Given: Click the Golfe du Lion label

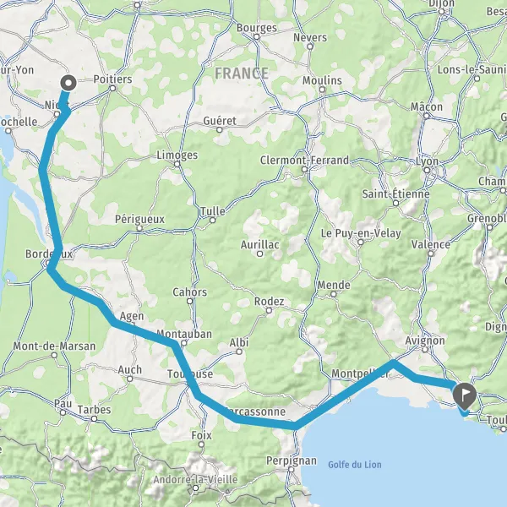Looking at the screenshot, I should [355, 465].
